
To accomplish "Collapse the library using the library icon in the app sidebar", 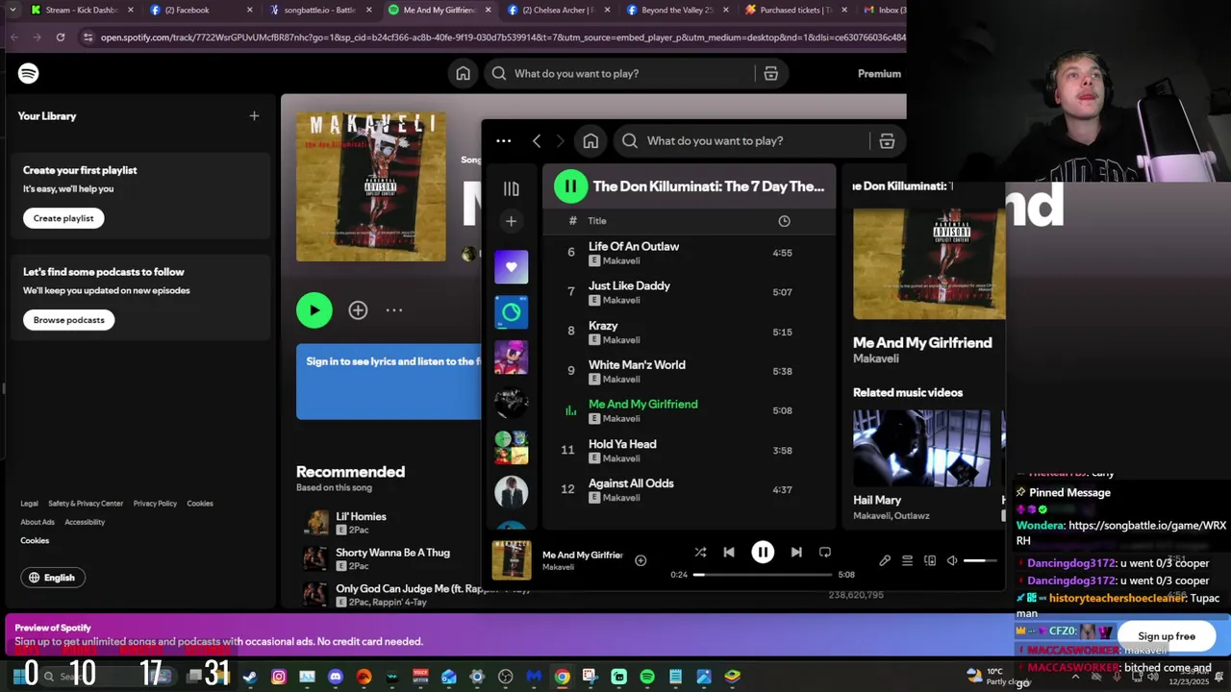I will tap(511, 188).
